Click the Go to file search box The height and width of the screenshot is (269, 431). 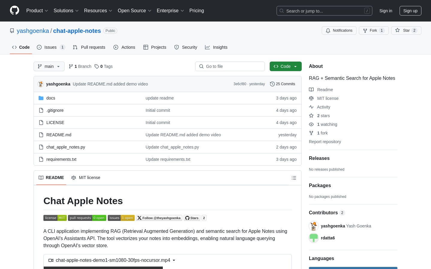tap(230, 66)
